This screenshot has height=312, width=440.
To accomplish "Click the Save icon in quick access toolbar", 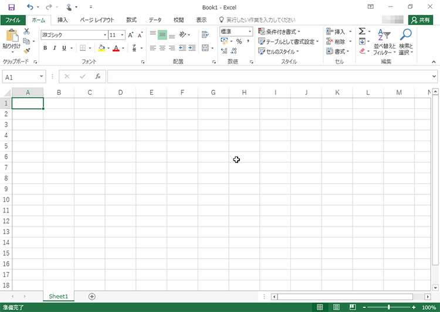I will 11,7.
